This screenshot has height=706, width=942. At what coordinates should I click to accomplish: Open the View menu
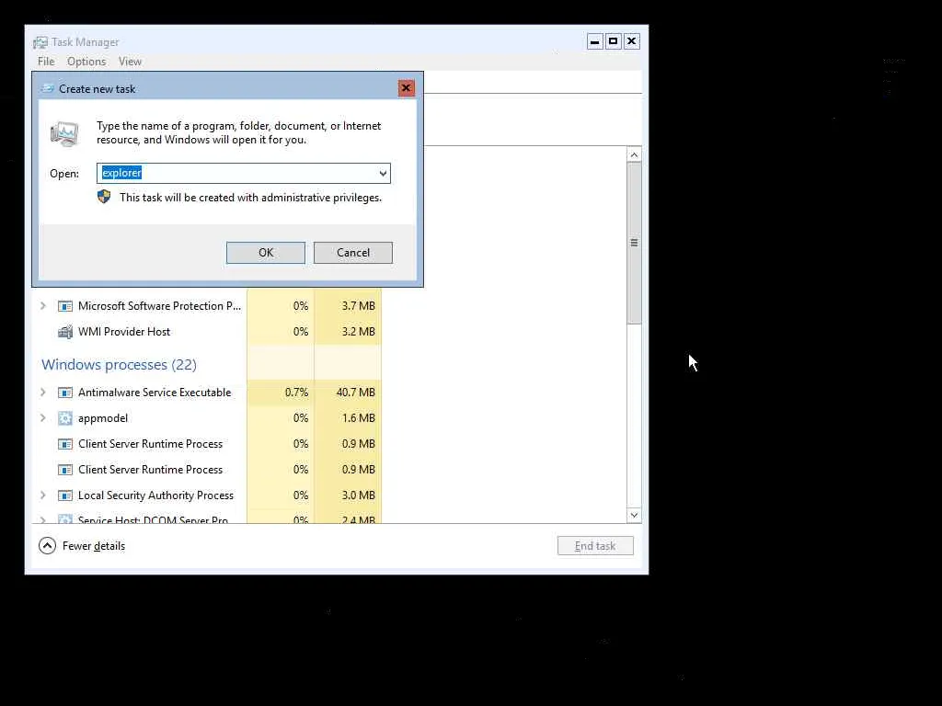coord(130,62)
